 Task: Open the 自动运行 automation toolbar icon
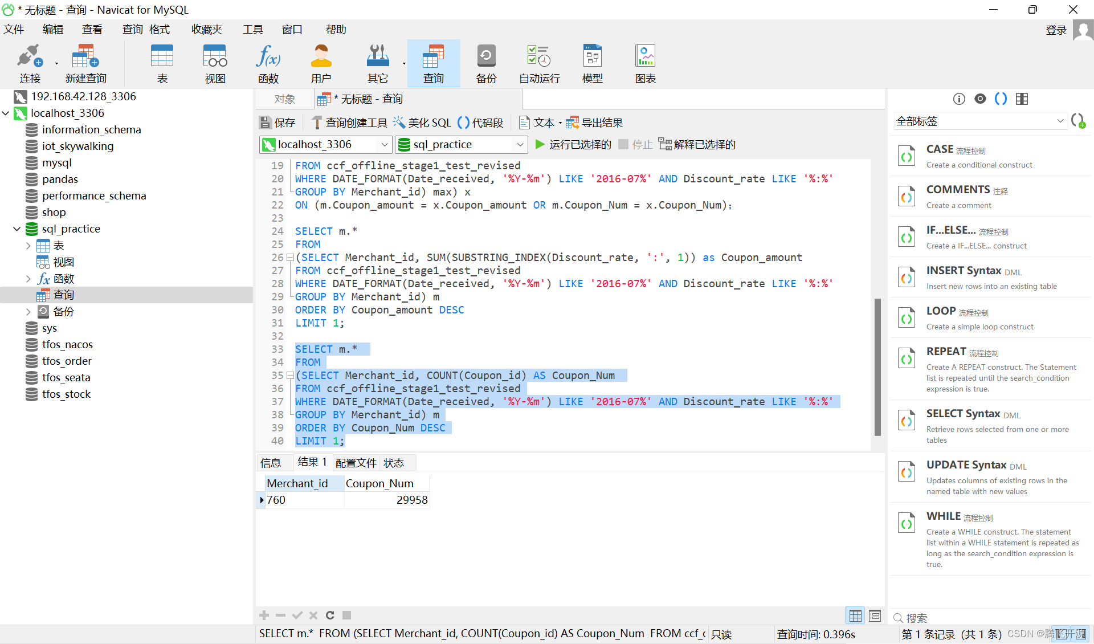click(x=539, y=63)
